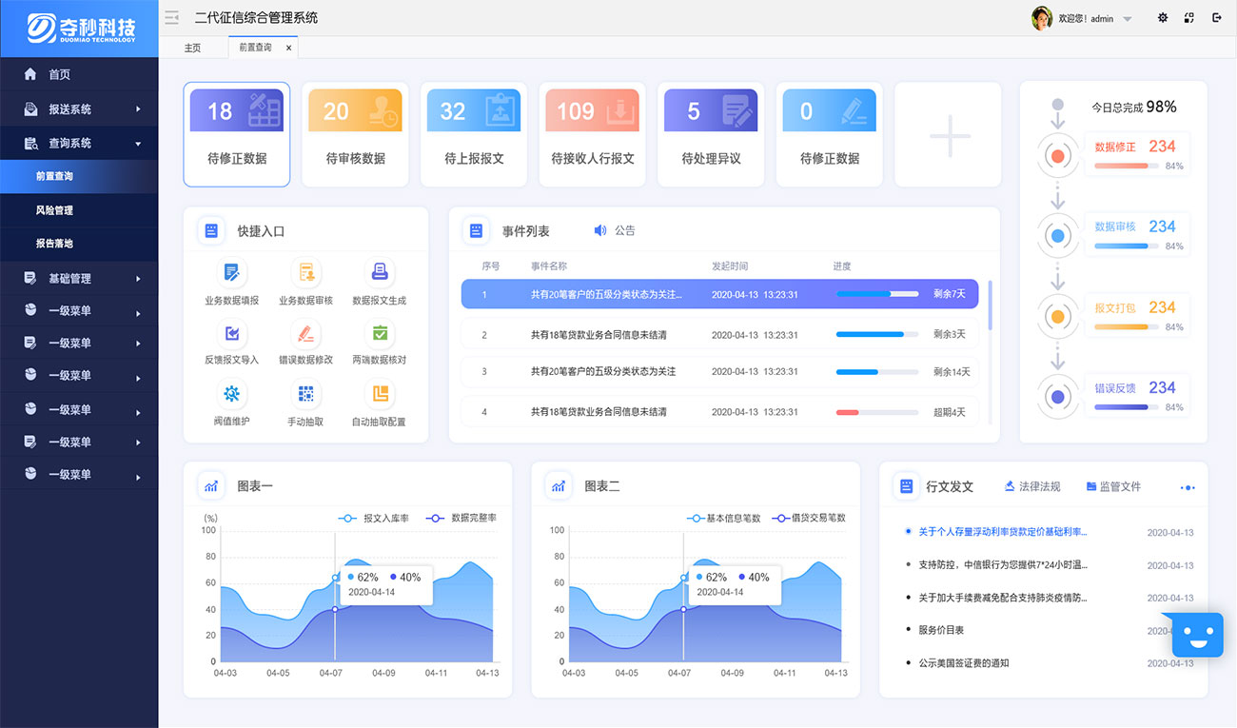This screenshot has height=728, width=1237.
Task: Open the chat robot assistant icon
Action: pos(1197,635)
